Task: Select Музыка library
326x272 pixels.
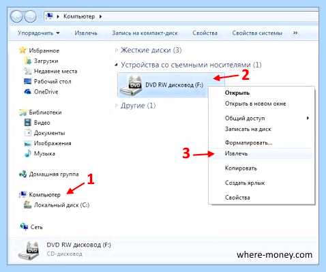Action: 44,153
